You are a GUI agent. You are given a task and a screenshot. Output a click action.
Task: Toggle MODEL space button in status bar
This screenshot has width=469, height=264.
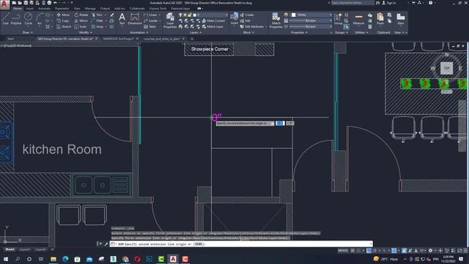click(x=343, y=251)
